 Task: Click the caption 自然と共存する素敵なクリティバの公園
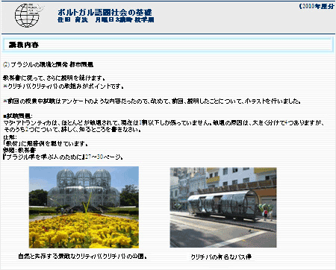click(x=83, y=256)
